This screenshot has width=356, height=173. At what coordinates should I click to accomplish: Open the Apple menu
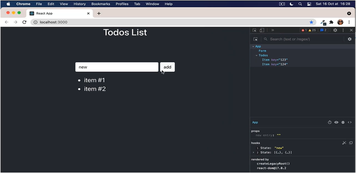8,4
